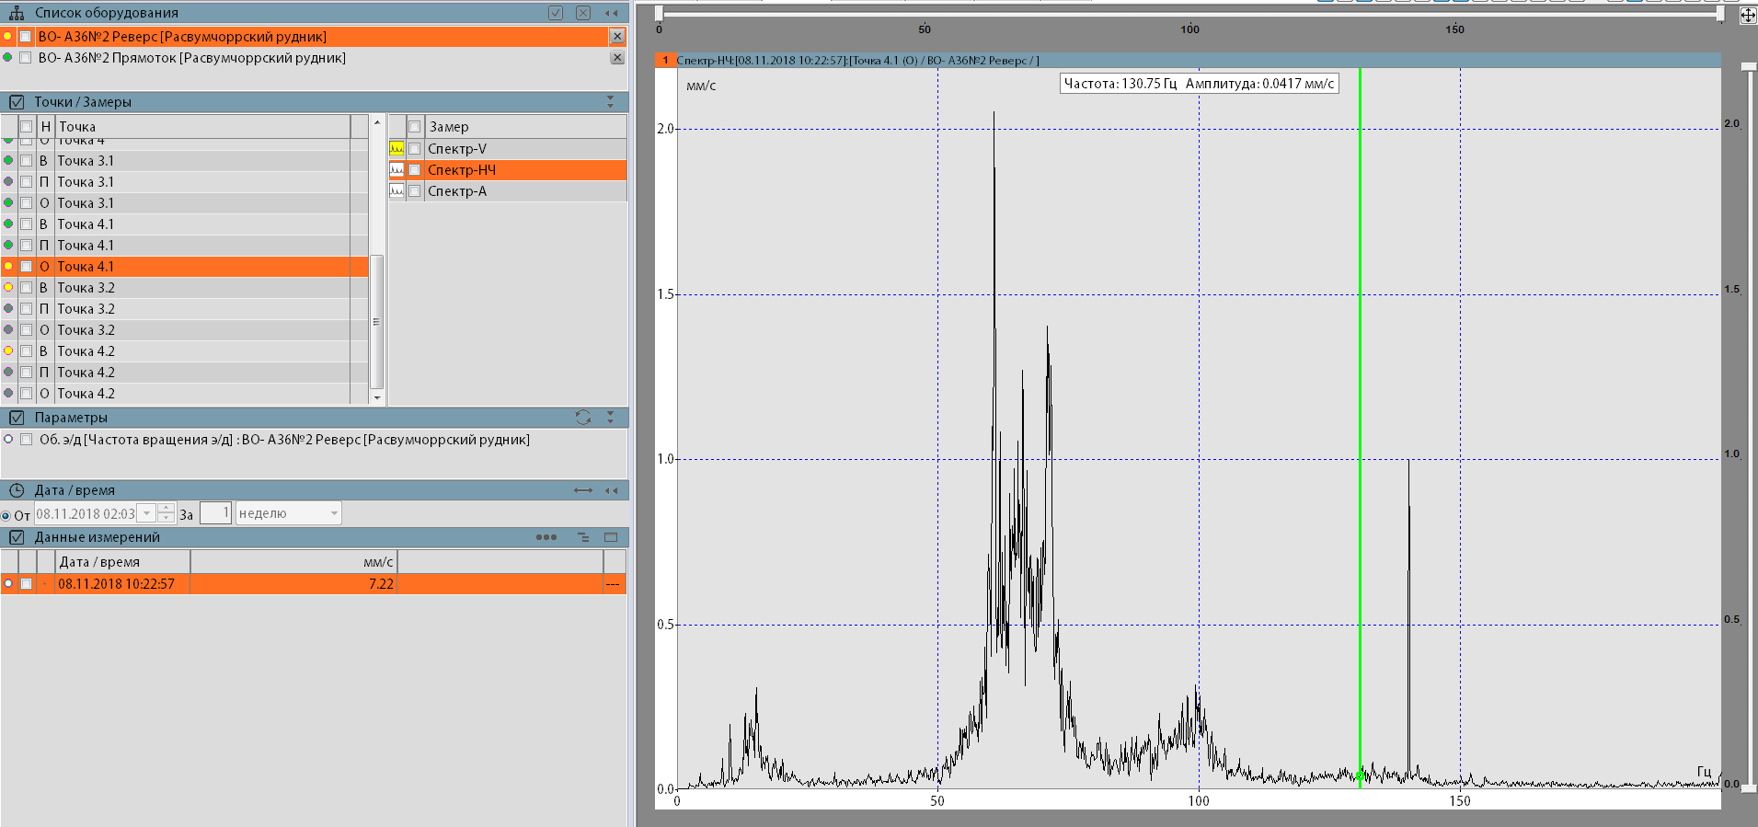
Task: Click the equipment tree icon beside Список оборудования
Action: pos(17,13)
